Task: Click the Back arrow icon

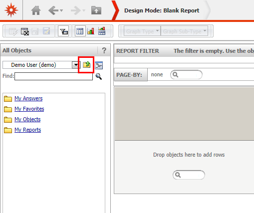Action: coord(53,10)
